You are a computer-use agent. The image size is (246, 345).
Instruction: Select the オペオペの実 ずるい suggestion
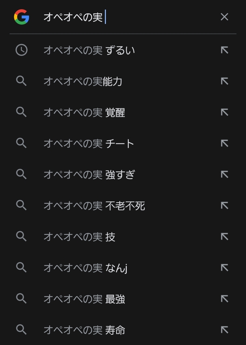tap(89, 50)
